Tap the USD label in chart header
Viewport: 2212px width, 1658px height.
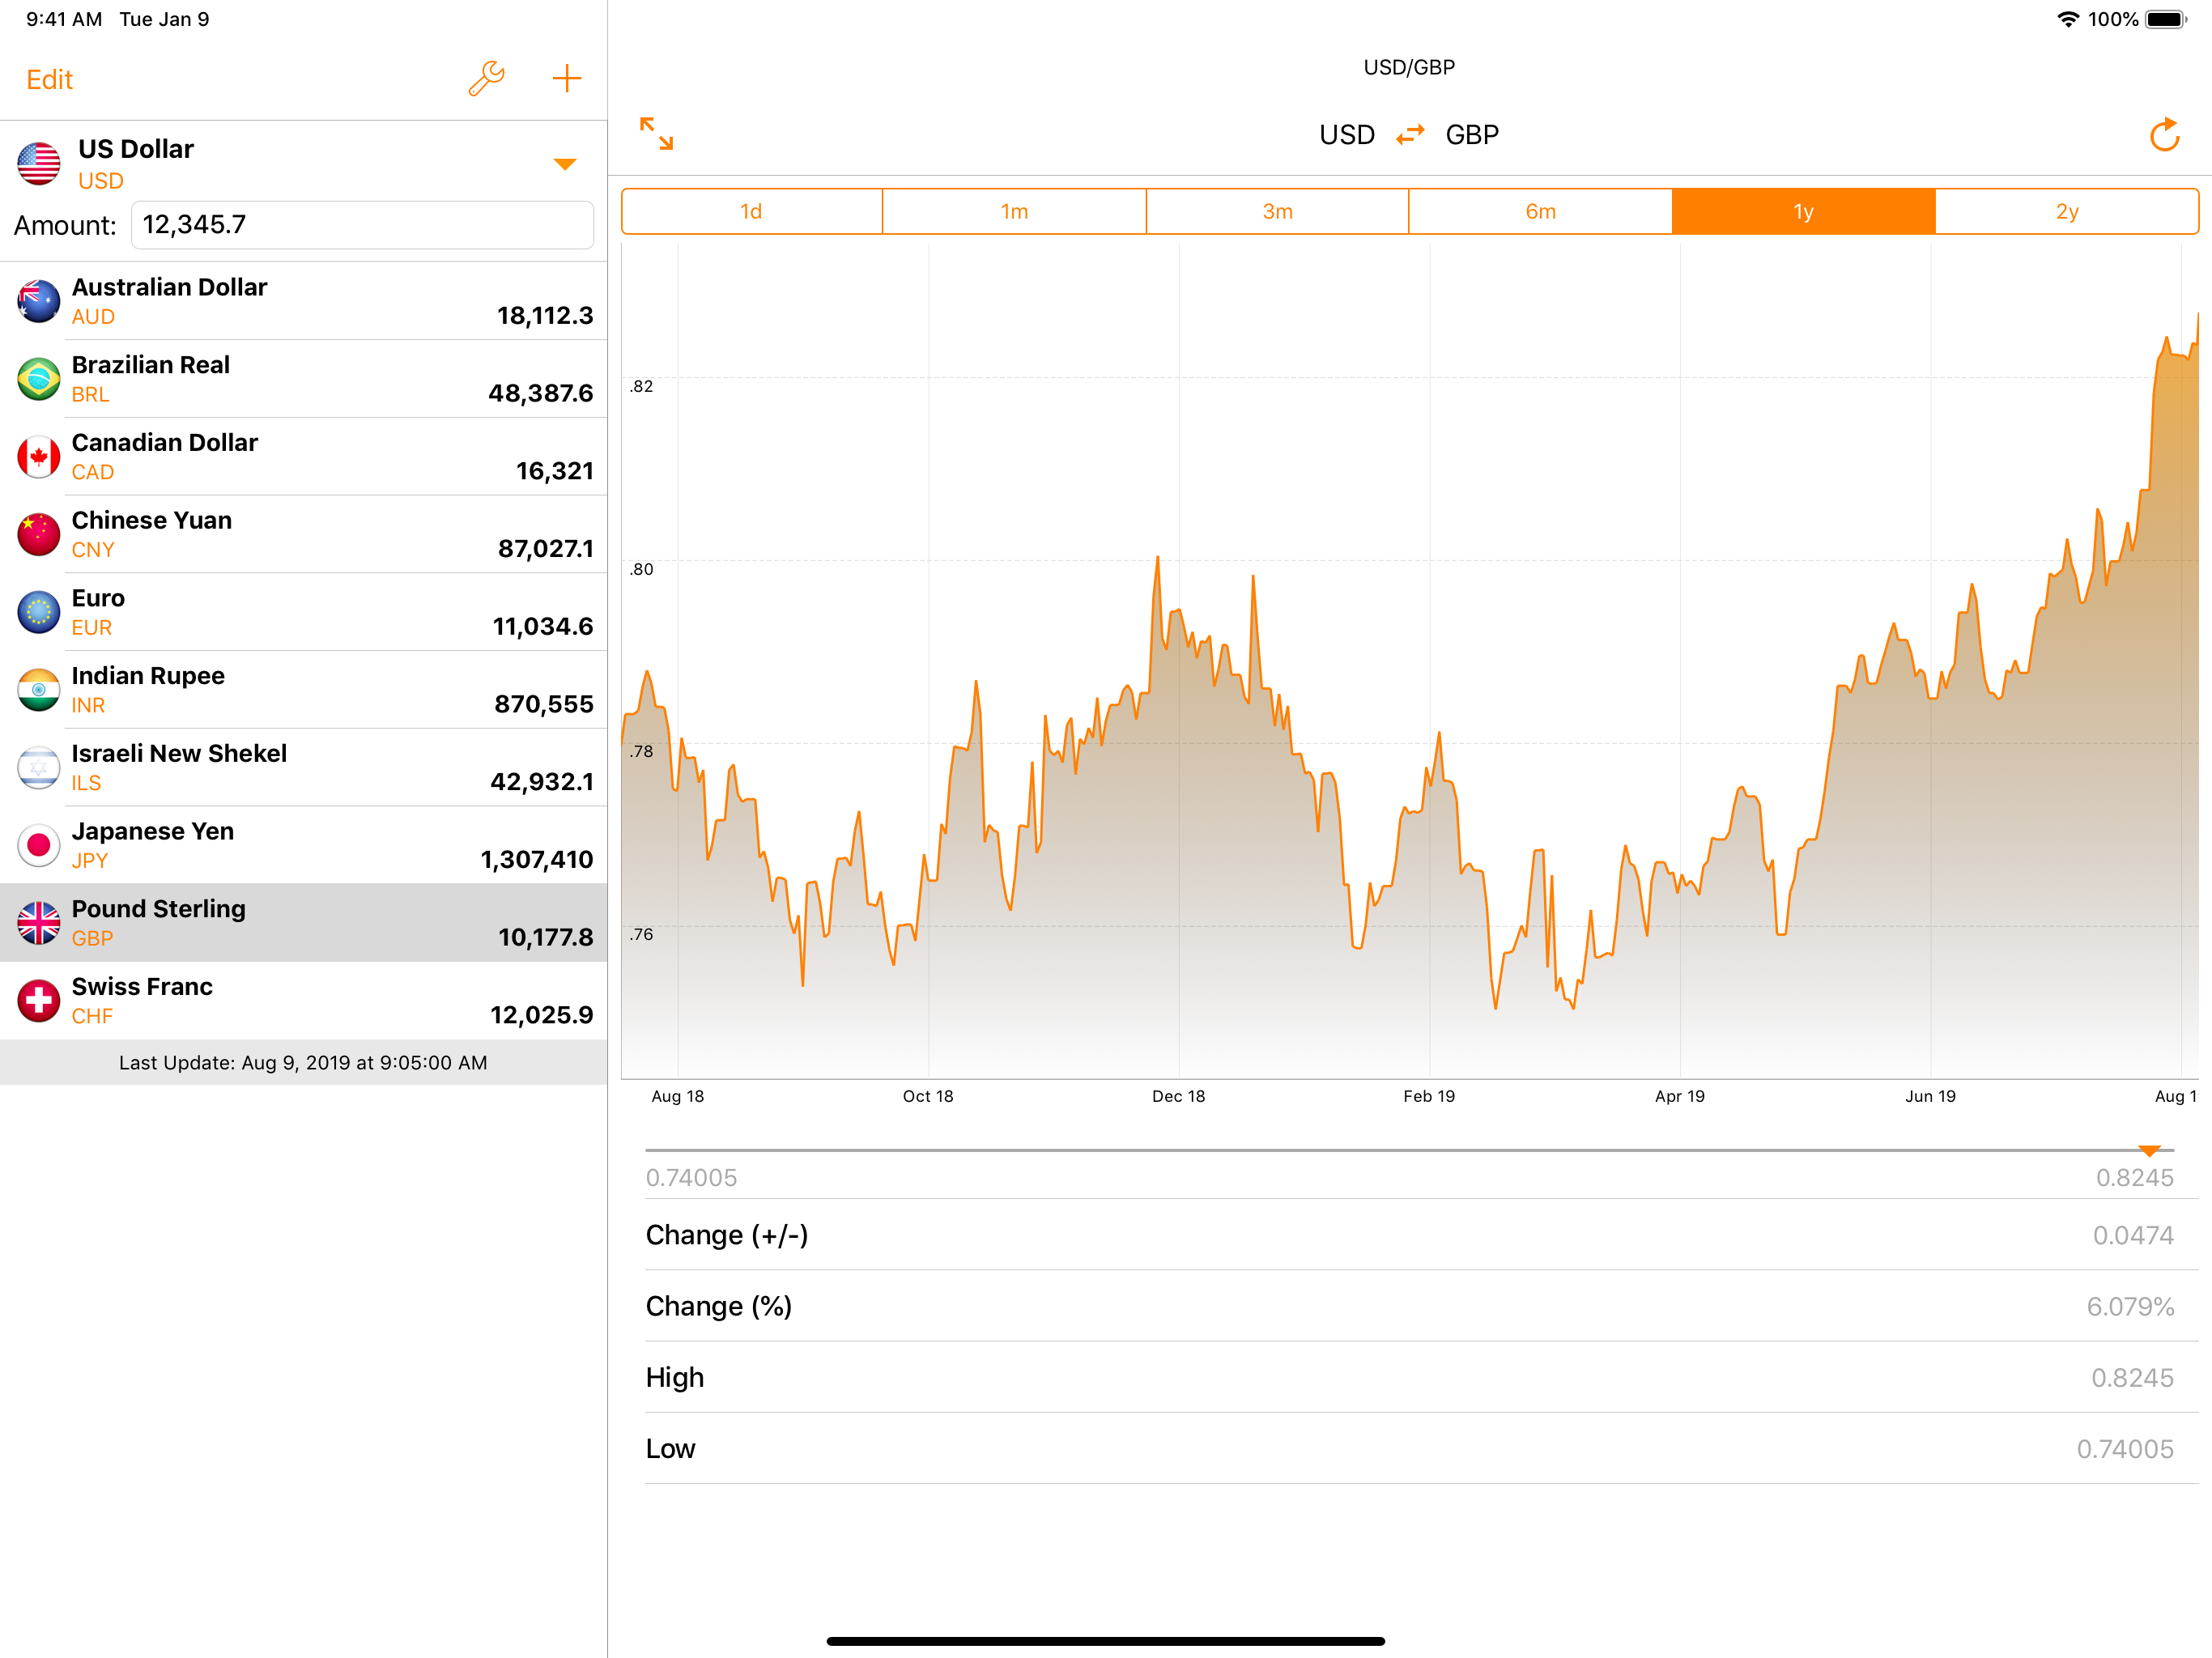coord(1347,135)
